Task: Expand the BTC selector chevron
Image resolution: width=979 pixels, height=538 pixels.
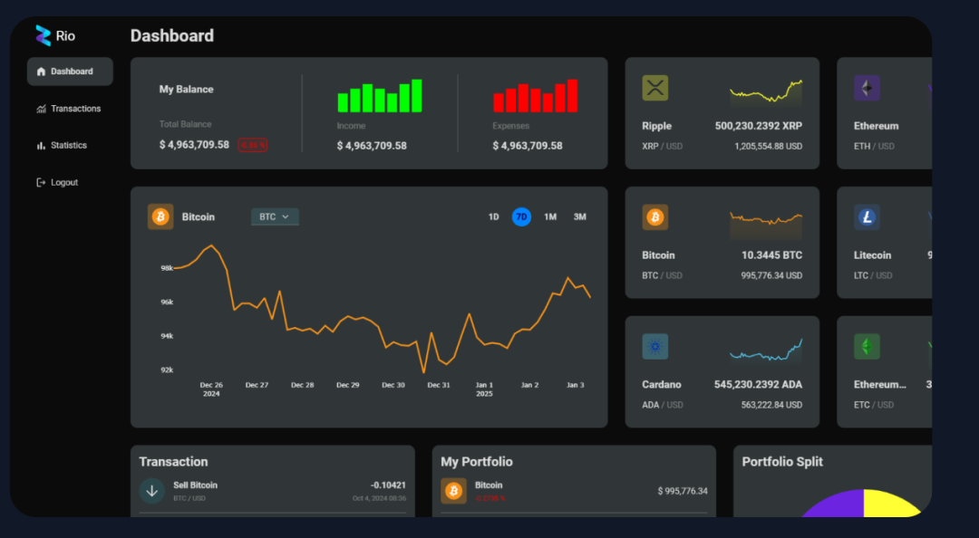Action: click(x=287, y=216)
